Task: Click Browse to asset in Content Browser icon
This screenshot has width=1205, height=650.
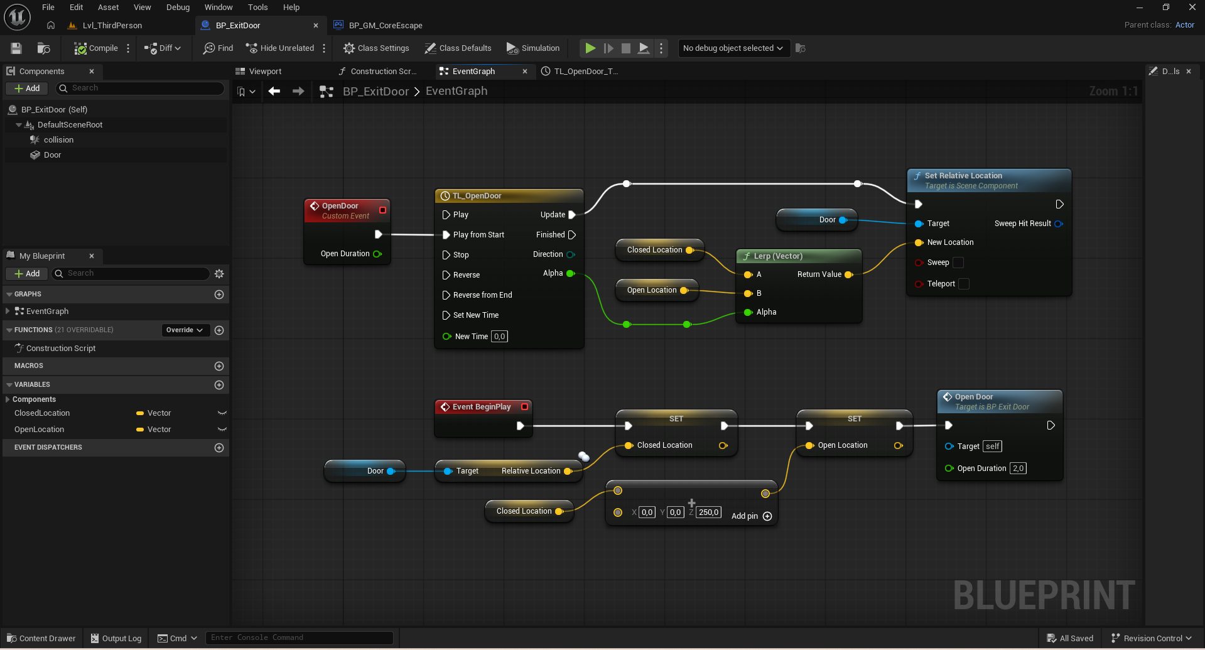Action: pos(43,48)
